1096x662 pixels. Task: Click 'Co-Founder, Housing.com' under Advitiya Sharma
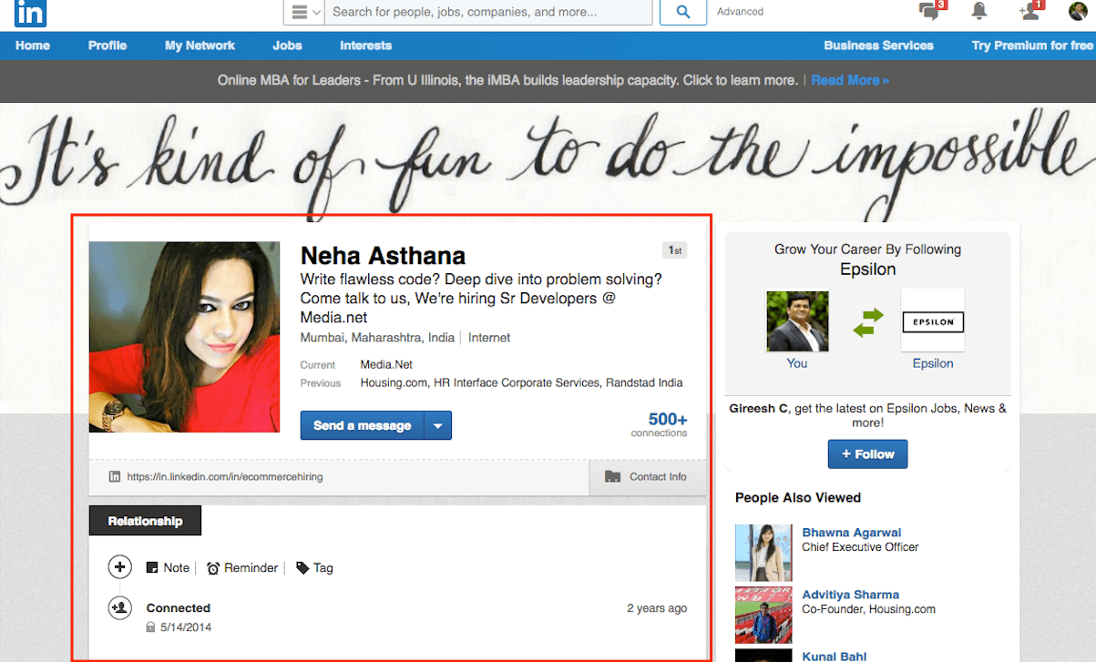868,609
